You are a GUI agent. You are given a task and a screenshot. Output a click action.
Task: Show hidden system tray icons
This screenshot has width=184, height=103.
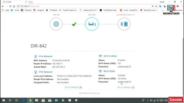(x=148, y=100)
